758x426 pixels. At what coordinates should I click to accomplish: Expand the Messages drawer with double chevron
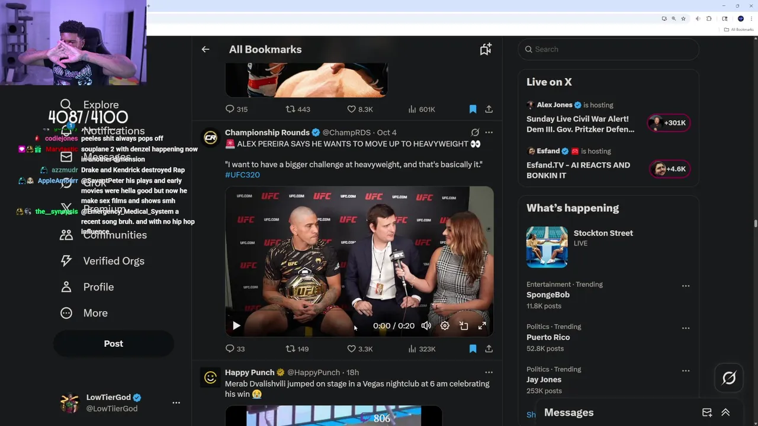(x=725, y=412)
